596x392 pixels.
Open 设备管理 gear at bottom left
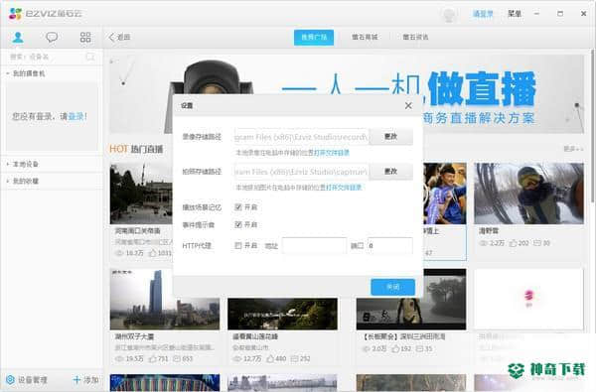(x=27, y=379)
